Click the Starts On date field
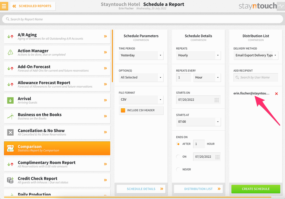285x199 pixels. click(198, 100)
